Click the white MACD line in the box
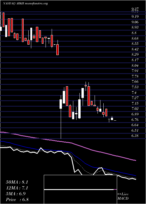146x204 pixels. 79,189
